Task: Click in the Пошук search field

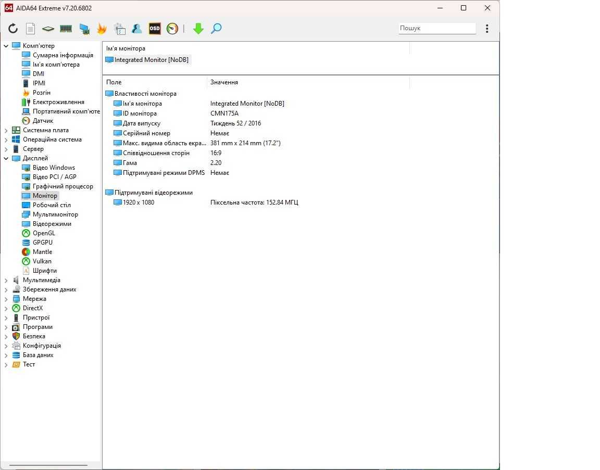Action: pos(437,28)
